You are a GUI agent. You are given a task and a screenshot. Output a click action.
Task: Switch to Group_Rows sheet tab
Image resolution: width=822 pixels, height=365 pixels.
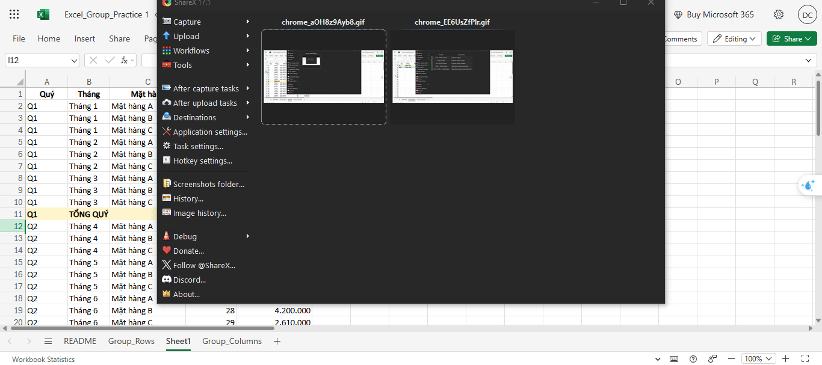(x=132, y=341)
